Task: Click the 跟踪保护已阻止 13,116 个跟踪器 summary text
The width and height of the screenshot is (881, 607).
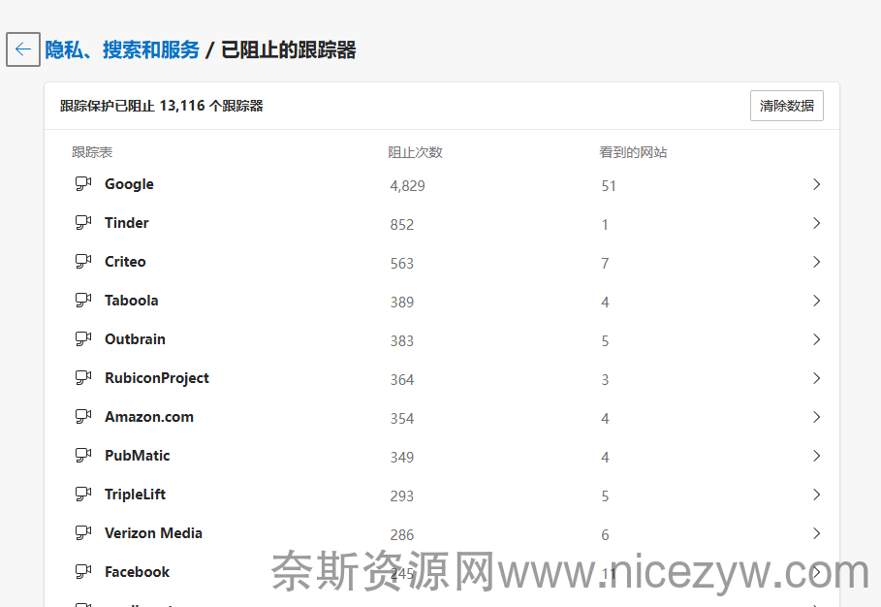Action: 162,106
